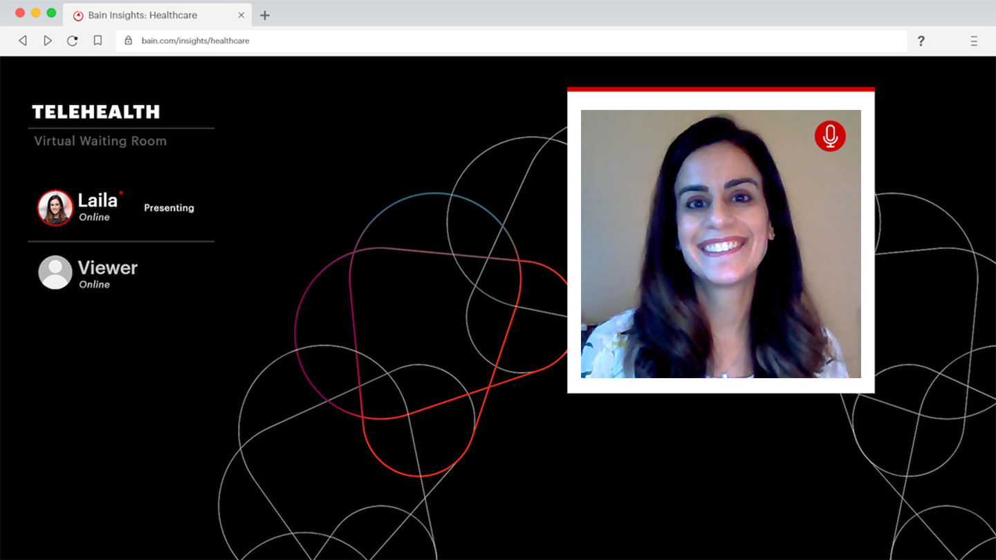Select the Bain Insights: Healthcare tab
The image size is (996, 560).
pyautogui.click(x=142, y=15)
